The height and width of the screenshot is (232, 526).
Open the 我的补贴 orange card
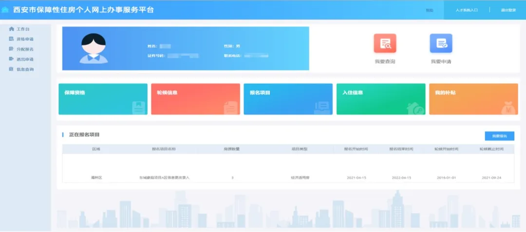pyautogui.click(x=473, y=99)
